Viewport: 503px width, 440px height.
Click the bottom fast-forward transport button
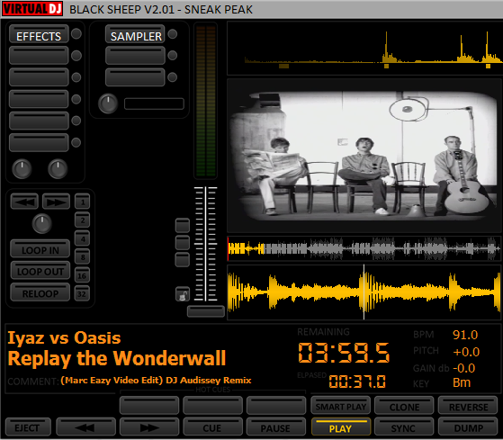tap(149, 427)
